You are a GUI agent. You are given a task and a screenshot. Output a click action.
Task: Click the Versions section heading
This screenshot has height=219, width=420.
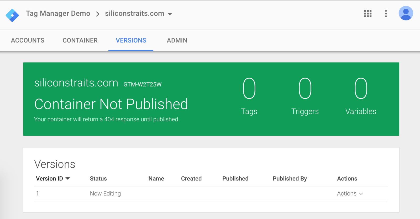point(55,164)
